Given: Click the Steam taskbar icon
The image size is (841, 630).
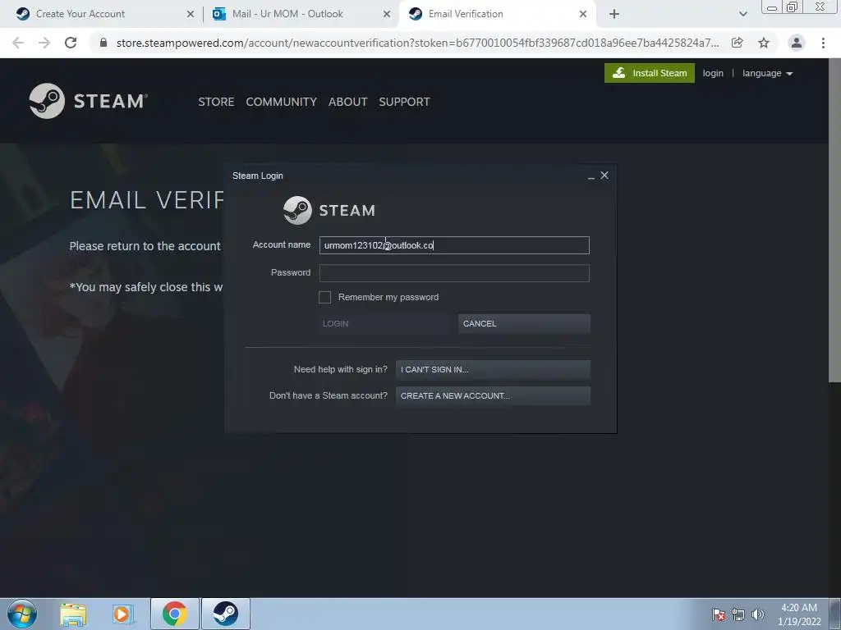Looking at the screenshot, I should 225,614.
